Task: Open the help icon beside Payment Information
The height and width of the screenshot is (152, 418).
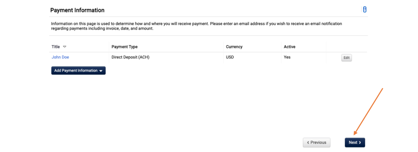Action: coord(365,9)
